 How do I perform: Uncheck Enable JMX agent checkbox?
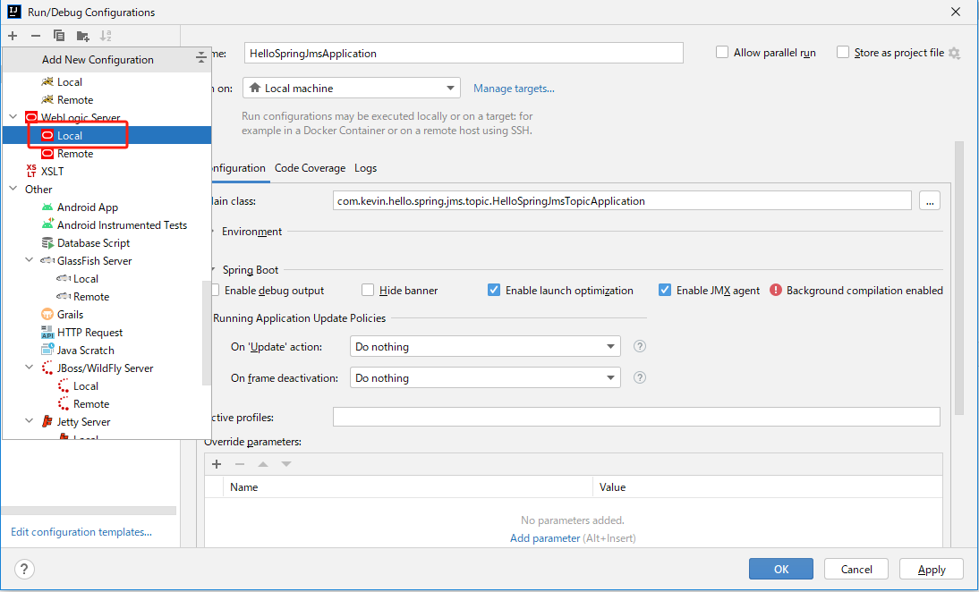[x=665, y=290]
